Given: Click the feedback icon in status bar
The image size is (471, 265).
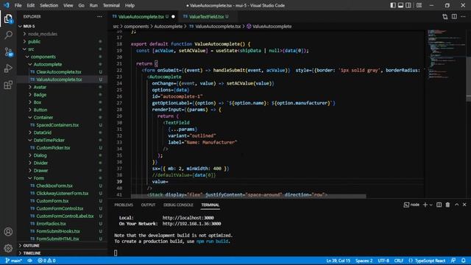Looking at the screenshot, I should point(453,261).
